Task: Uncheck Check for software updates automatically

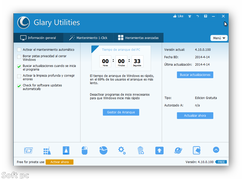Action: point(19,86)
